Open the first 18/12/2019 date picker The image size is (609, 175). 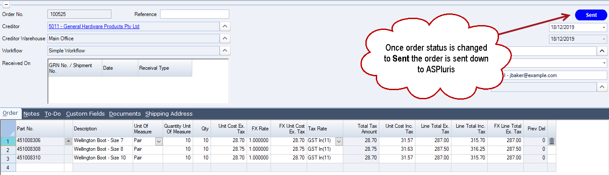click(604, 27)
